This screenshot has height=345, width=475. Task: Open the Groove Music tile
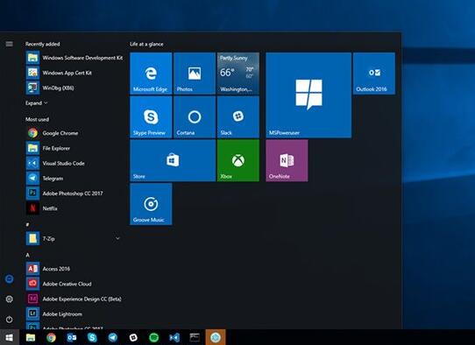coord(151,204)
